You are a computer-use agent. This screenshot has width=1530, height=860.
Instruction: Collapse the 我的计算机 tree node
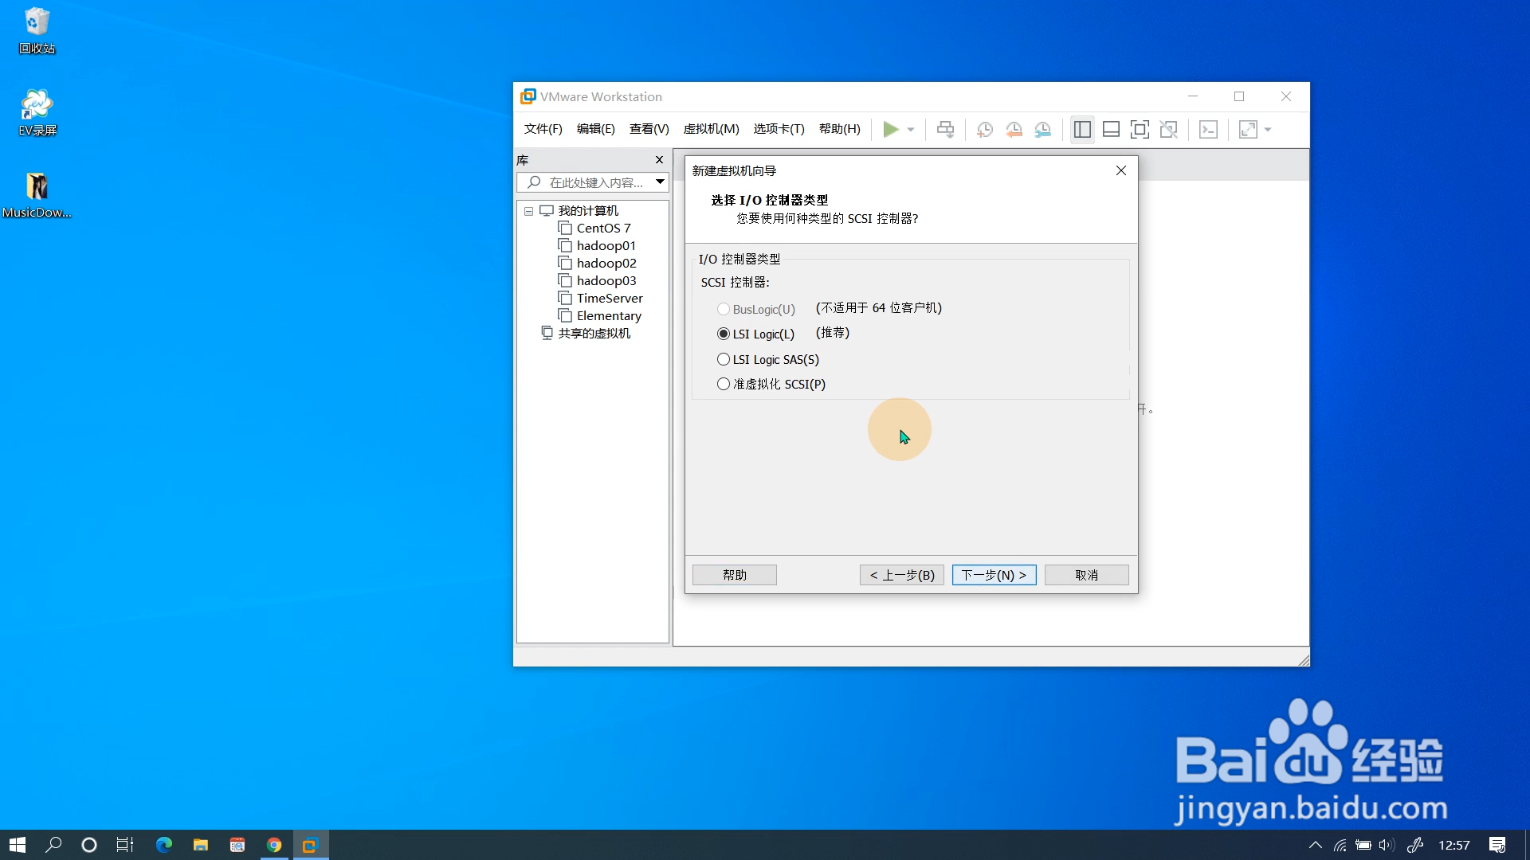(x=528, y=211)
